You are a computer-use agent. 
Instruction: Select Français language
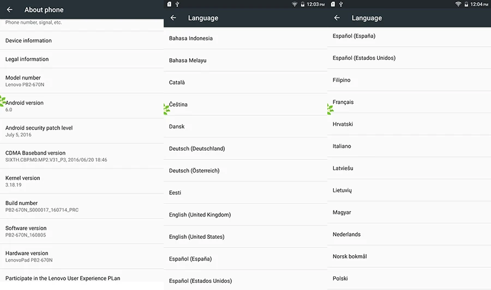point(409,102)
